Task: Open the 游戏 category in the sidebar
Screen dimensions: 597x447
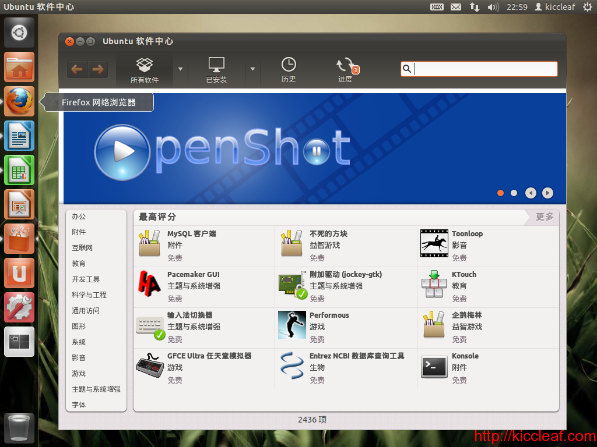Action: [x=79, y=374]
